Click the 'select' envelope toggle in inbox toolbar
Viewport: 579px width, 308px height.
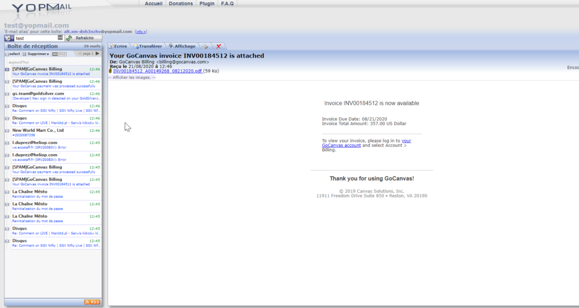(x=12, y=54)
